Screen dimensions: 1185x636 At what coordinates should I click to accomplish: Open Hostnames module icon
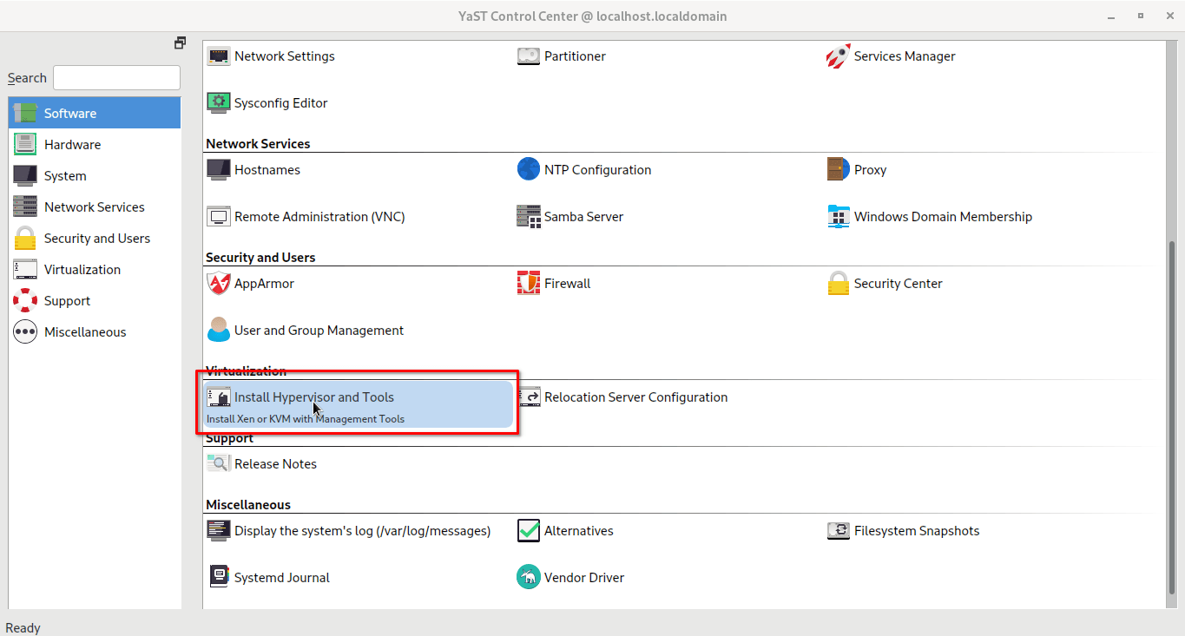tap(219, 170)
